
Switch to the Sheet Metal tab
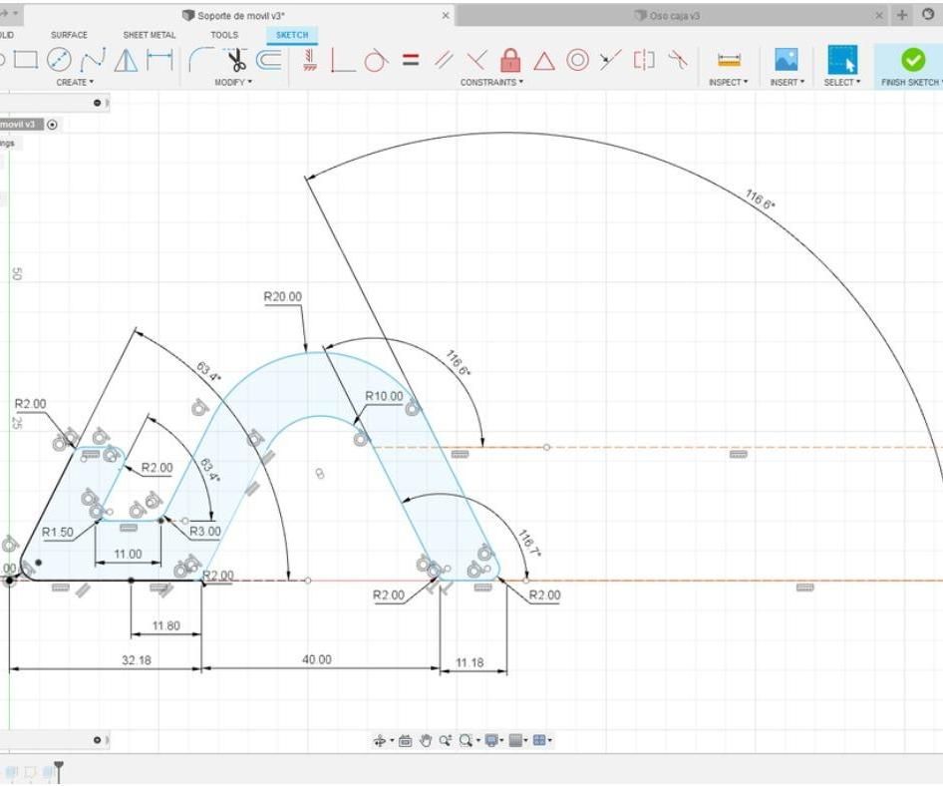pos(149,34)
